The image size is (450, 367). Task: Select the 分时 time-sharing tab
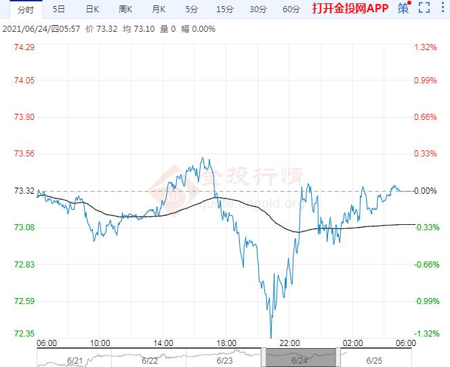(x=25, y=9)
